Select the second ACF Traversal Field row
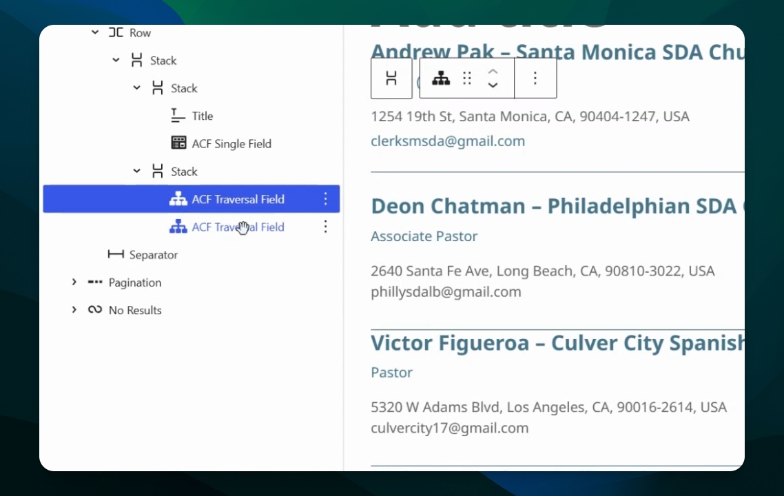Viewport: 784px width, 496px height. [192, 227]
